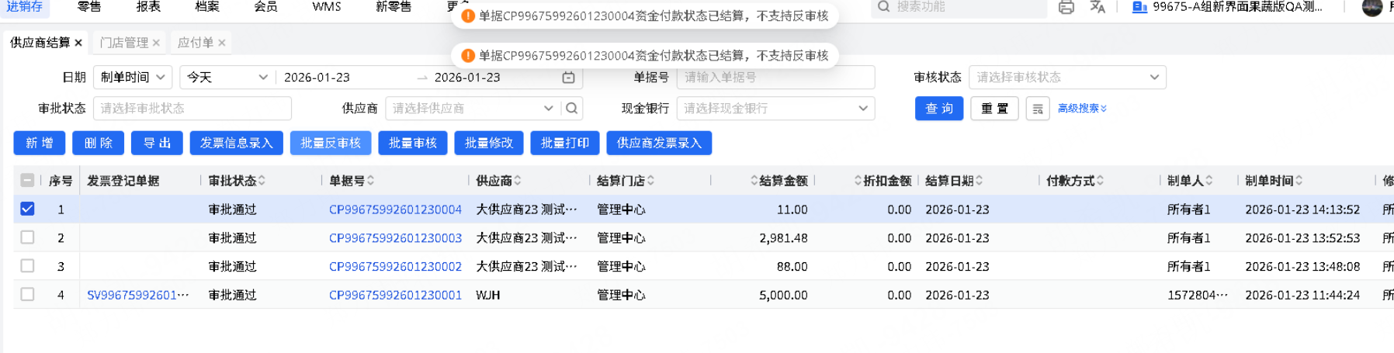Click the filter-settings icon beside 重置

(x=1038, y=109)
